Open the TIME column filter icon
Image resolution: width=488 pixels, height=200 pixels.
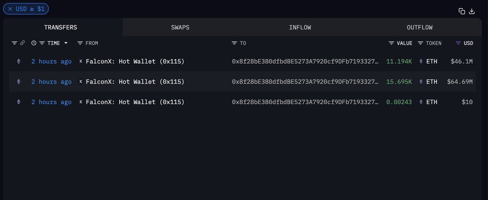click(x=42, y=43)
